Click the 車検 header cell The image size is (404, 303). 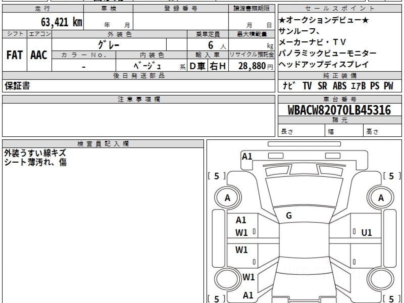pos(108,9)
